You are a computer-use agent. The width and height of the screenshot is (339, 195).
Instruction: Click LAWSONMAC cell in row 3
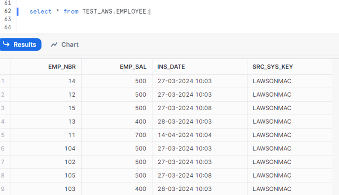pyautogui.click(x=272, y=108)
